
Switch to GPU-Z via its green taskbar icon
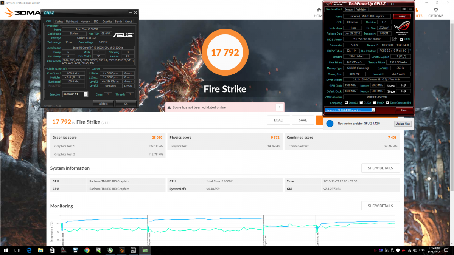(x=145, y=250)
